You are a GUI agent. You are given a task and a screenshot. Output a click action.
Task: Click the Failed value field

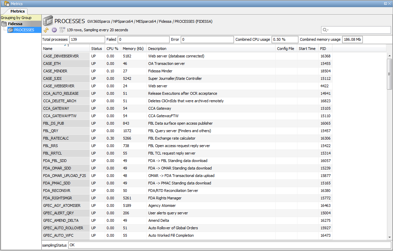point(143,39)
